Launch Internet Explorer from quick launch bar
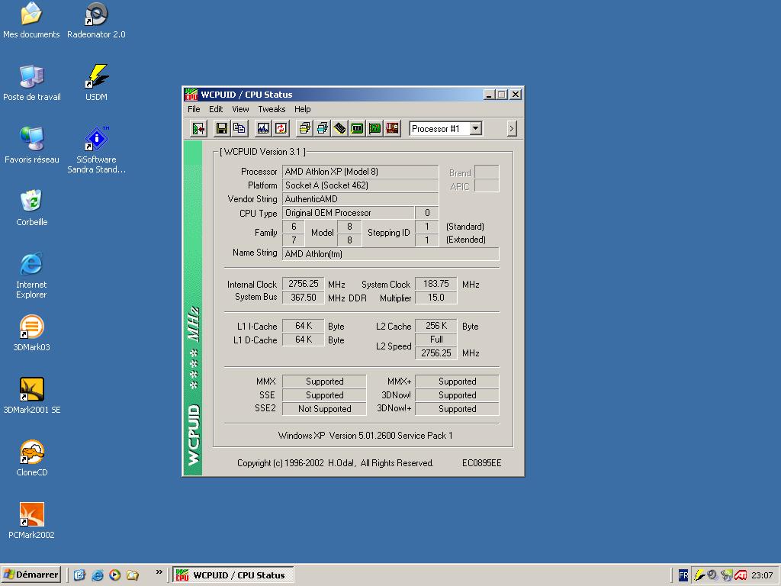 coord(97,575)
